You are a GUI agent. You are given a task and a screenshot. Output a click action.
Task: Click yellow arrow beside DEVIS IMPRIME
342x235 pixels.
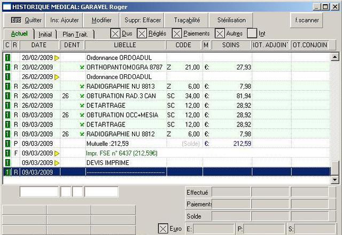click(x=57, y=162)
